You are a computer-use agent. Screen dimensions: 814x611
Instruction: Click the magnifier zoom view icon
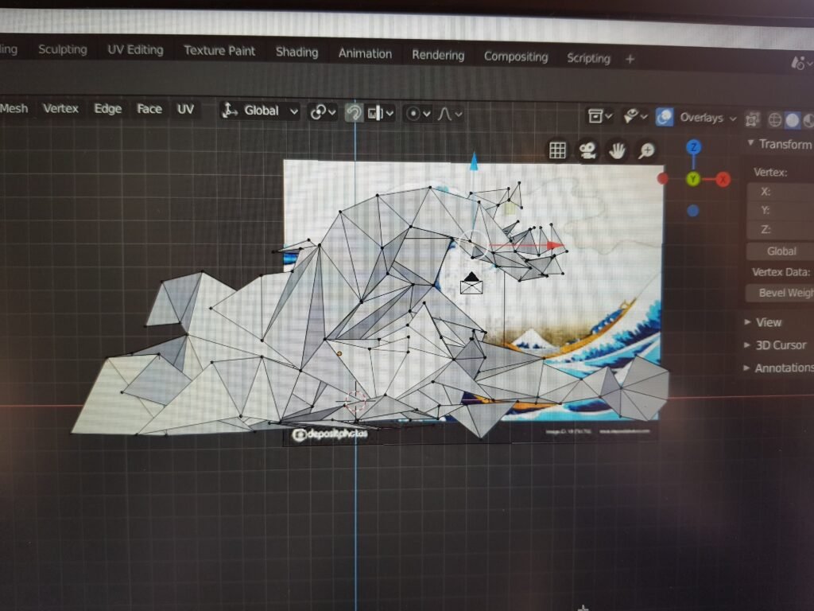(647, 150)
